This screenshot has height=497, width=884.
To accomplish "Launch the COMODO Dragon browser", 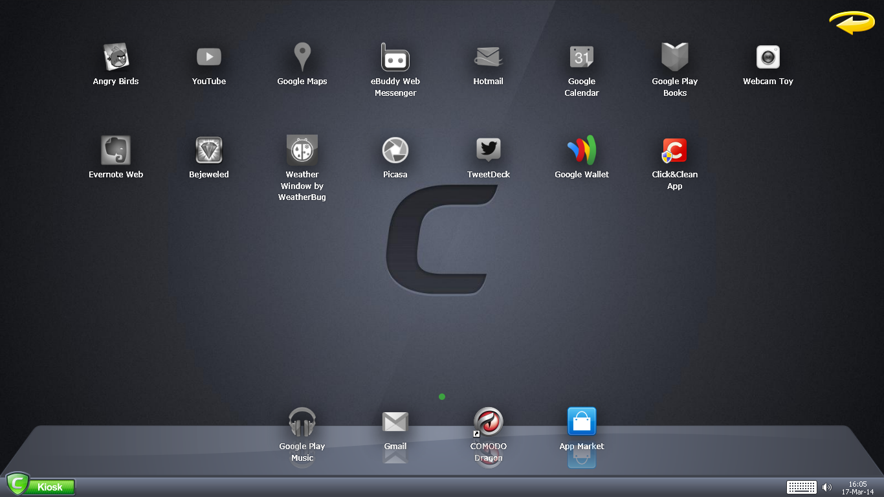I will (489, 422).
